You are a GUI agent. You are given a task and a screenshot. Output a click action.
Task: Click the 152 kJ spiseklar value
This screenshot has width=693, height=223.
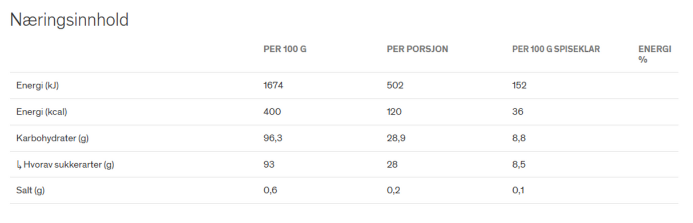[519, 85]
